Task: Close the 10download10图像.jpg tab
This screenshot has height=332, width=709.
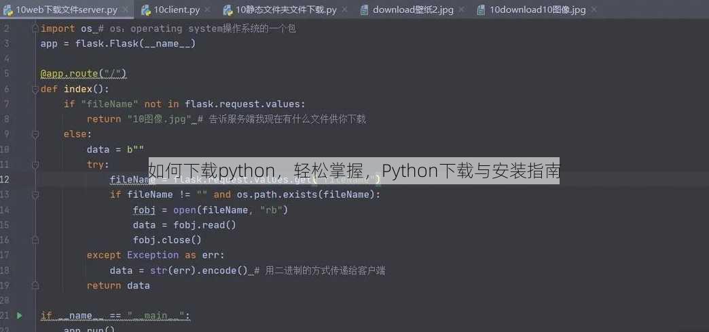Action: coord(594,9)
